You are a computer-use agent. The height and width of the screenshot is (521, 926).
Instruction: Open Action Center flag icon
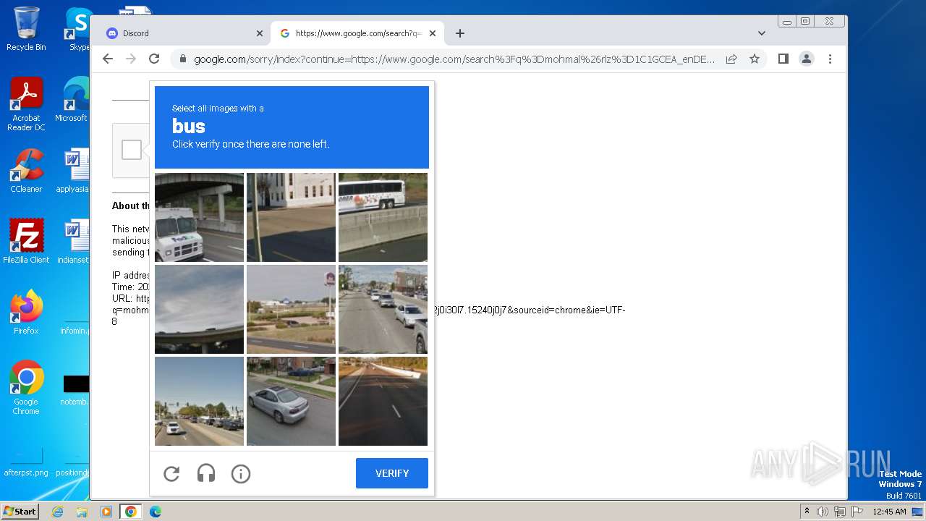click(856, 512)
